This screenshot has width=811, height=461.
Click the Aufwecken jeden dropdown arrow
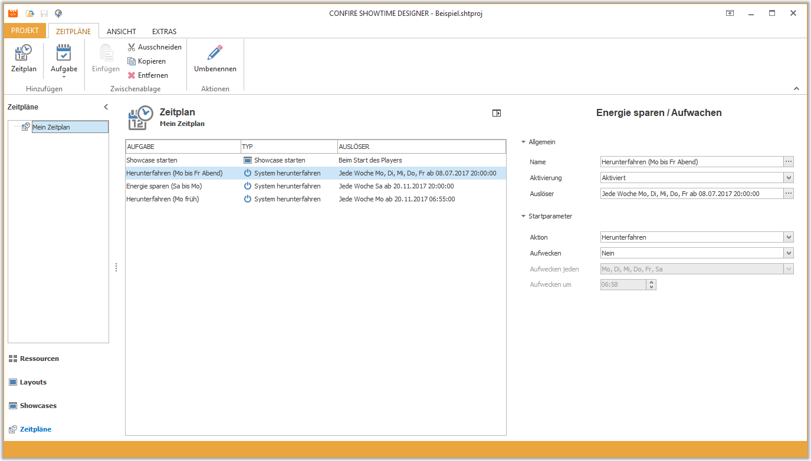(x=789, y=269)
